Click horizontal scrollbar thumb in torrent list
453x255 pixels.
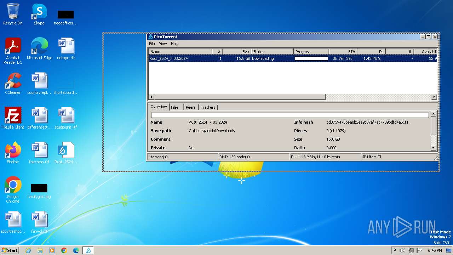240,97
